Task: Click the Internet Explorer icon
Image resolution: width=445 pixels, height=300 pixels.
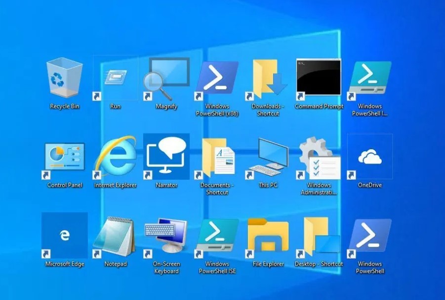Action: point(116,157)
